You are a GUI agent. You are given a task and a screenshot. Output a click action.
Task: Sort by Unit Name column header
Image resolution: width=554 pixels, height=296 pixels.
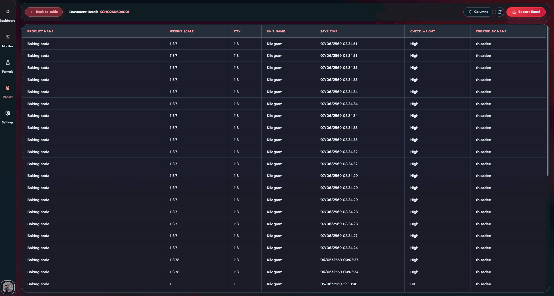276,31
